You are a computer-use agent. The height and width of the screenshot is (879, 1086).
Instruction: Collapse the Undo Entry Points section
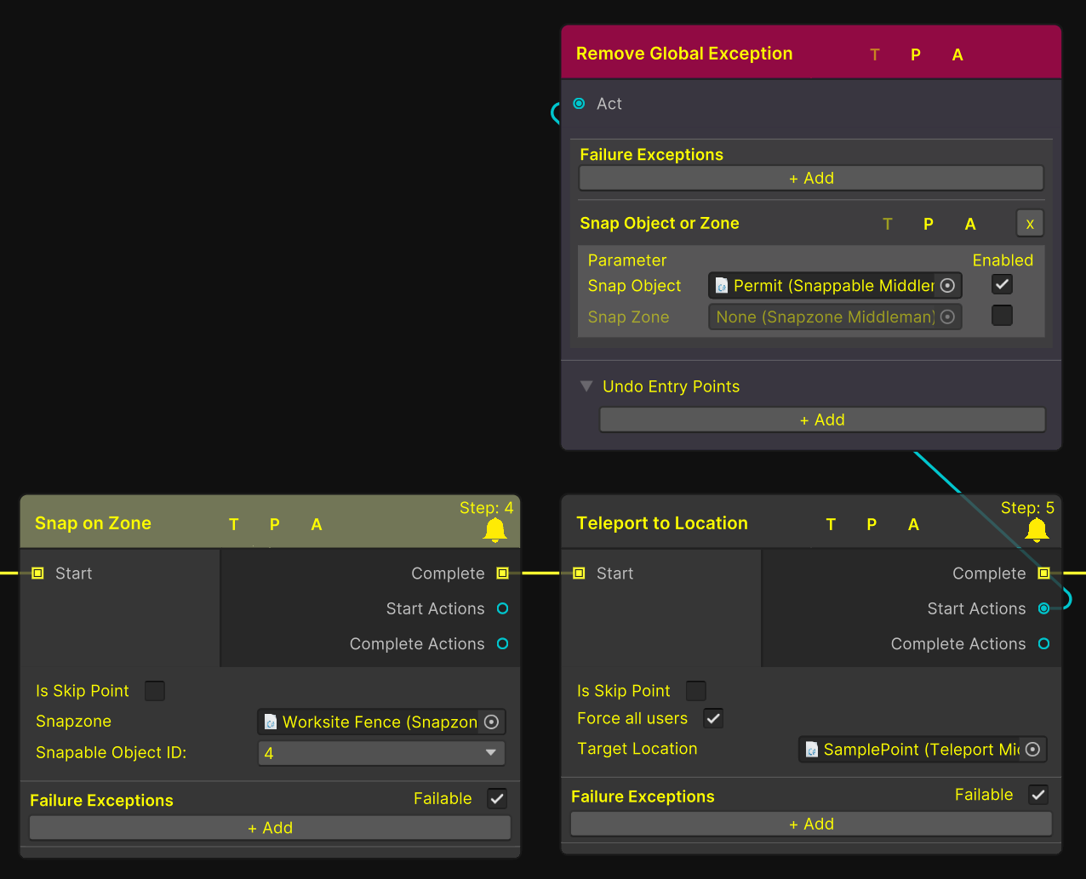(586, 386)
